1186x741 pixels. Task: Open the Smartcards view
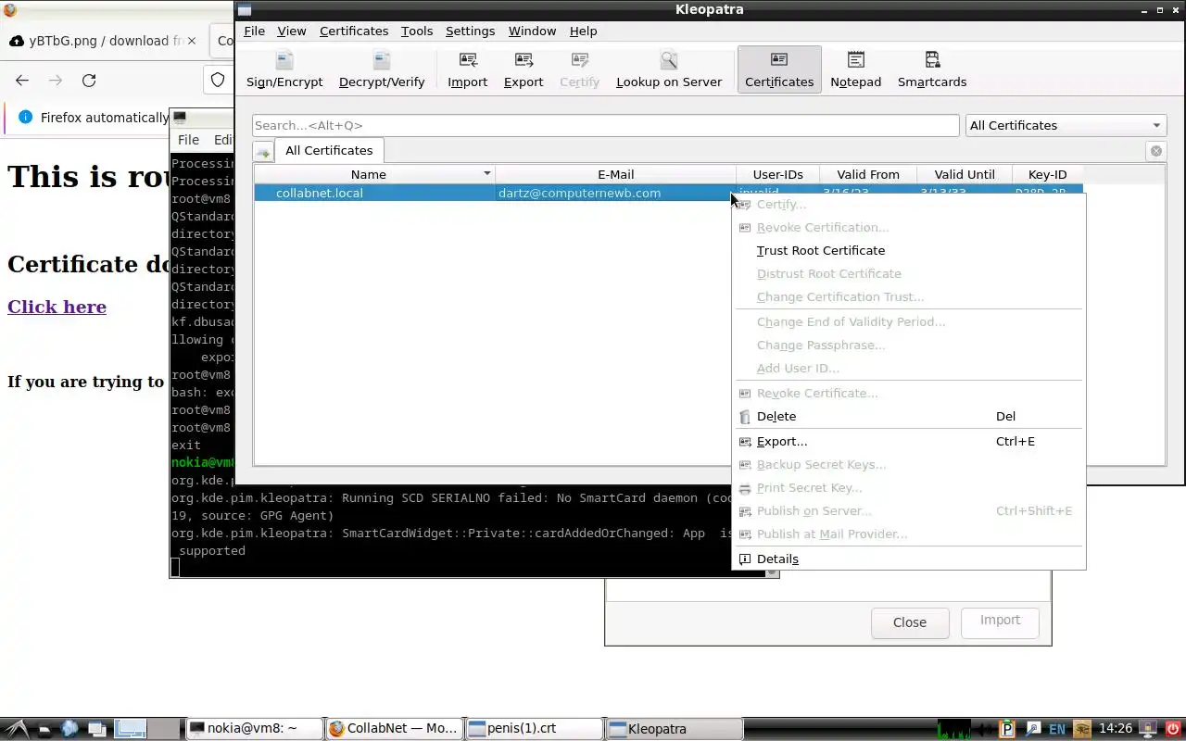932,69
